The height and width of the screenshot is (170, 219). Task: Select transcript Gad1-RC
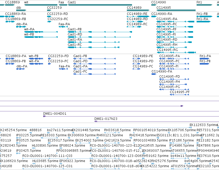coord(93,47)
